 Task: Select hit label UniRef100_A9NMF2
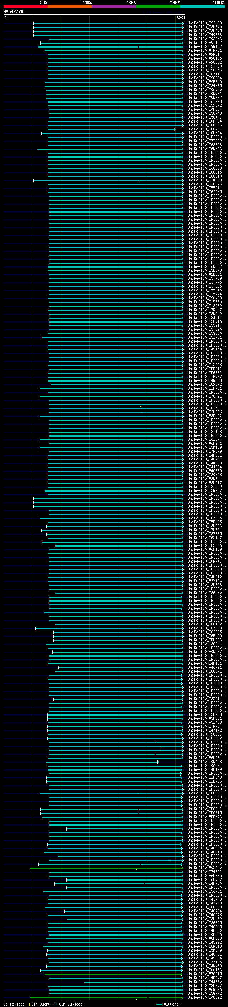click(204, 98)
